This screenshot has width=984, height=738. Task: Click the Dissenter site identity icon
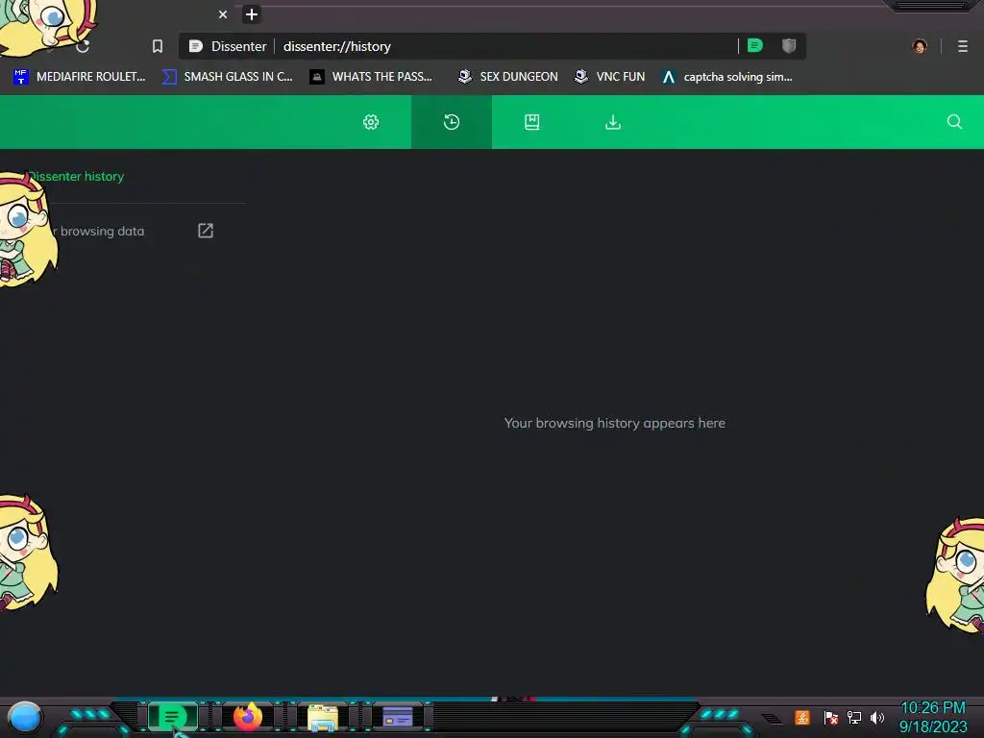click(196, 46)
